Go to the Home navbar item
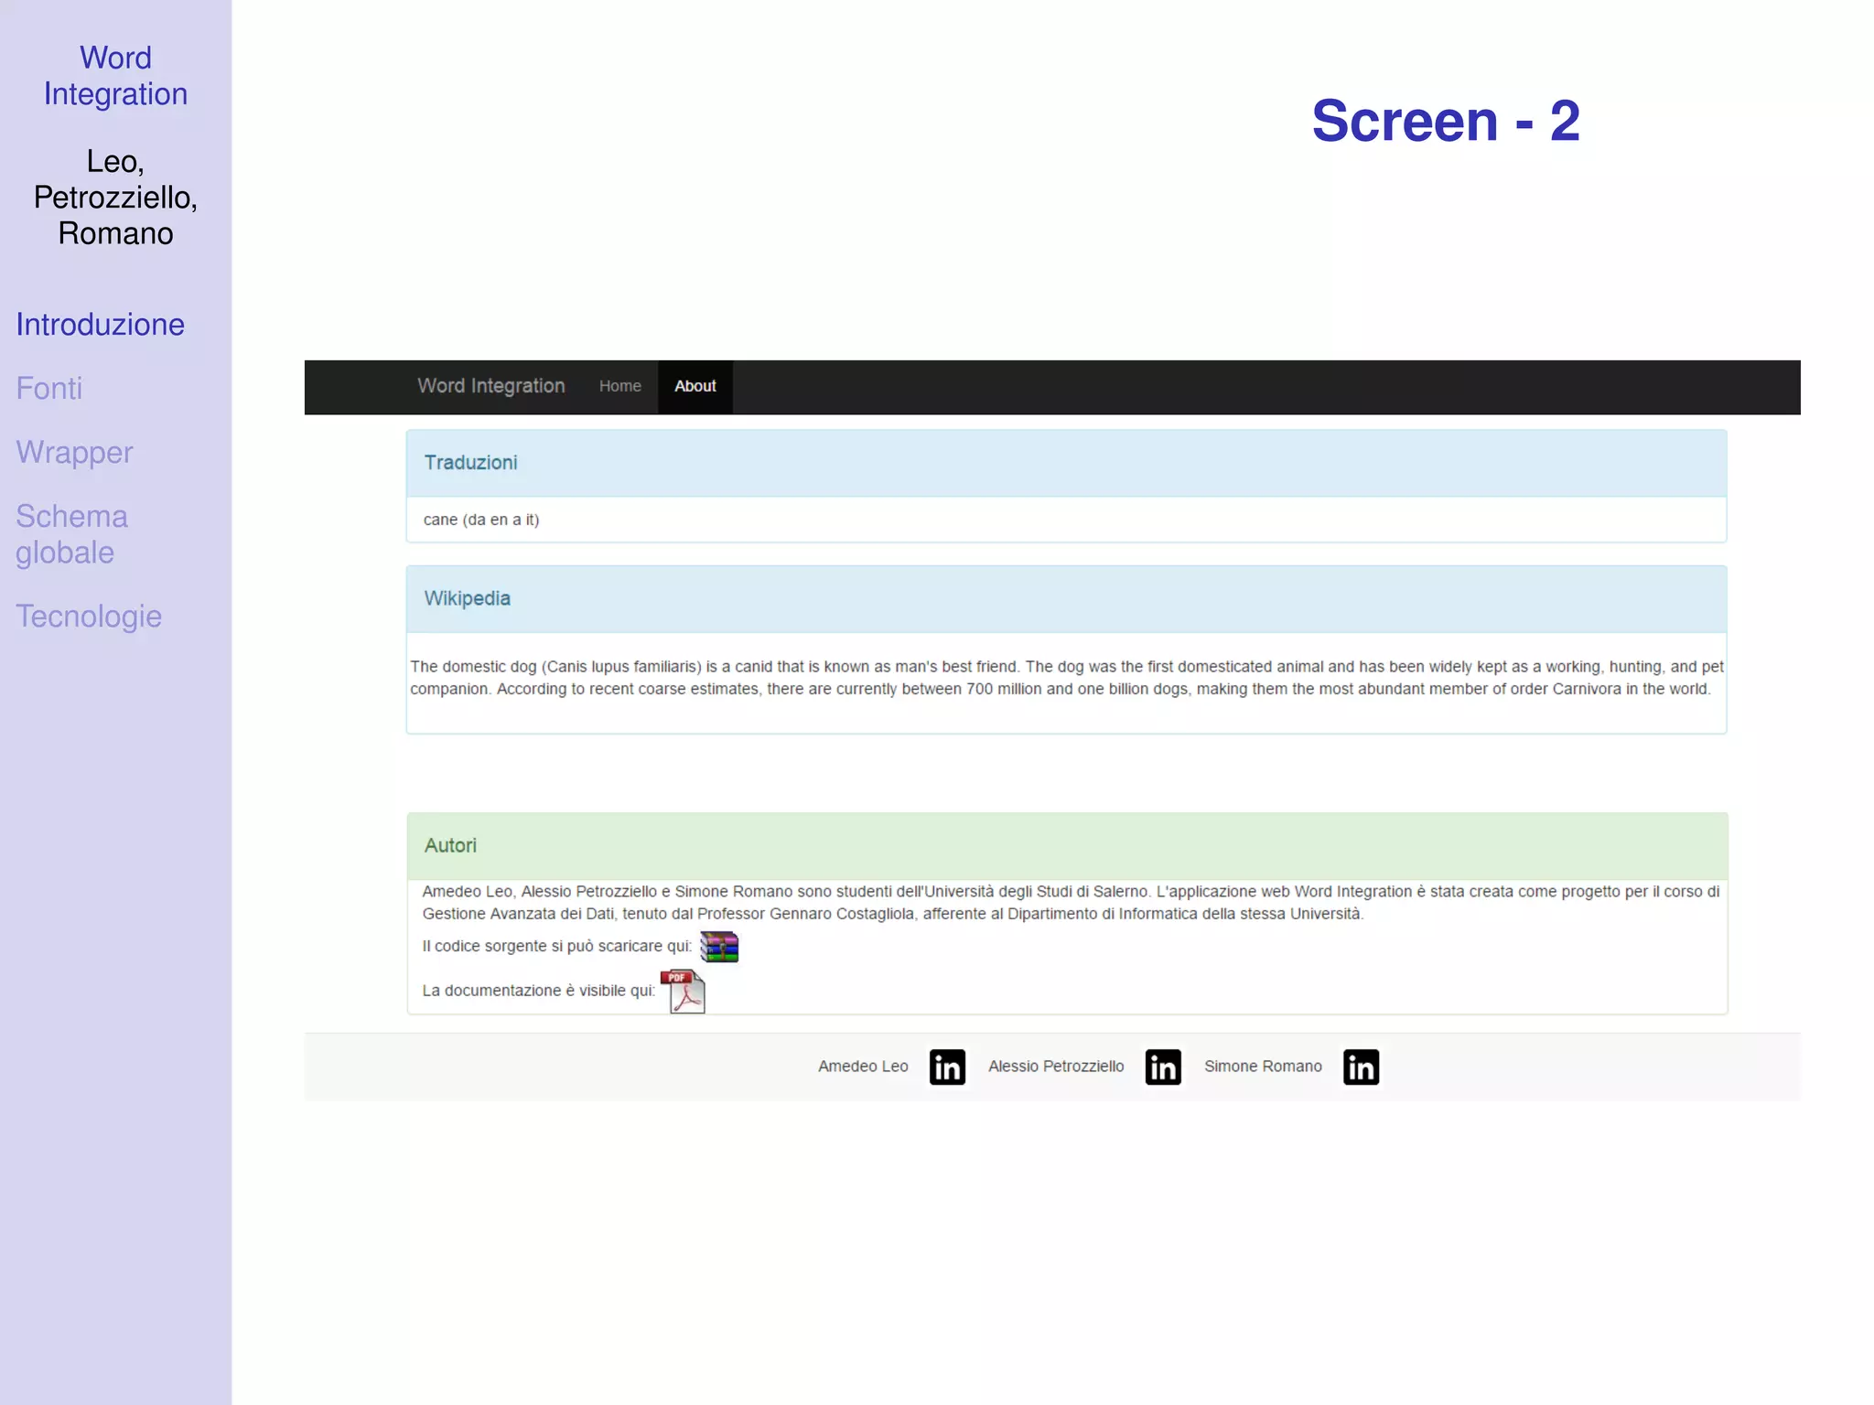 619,387
